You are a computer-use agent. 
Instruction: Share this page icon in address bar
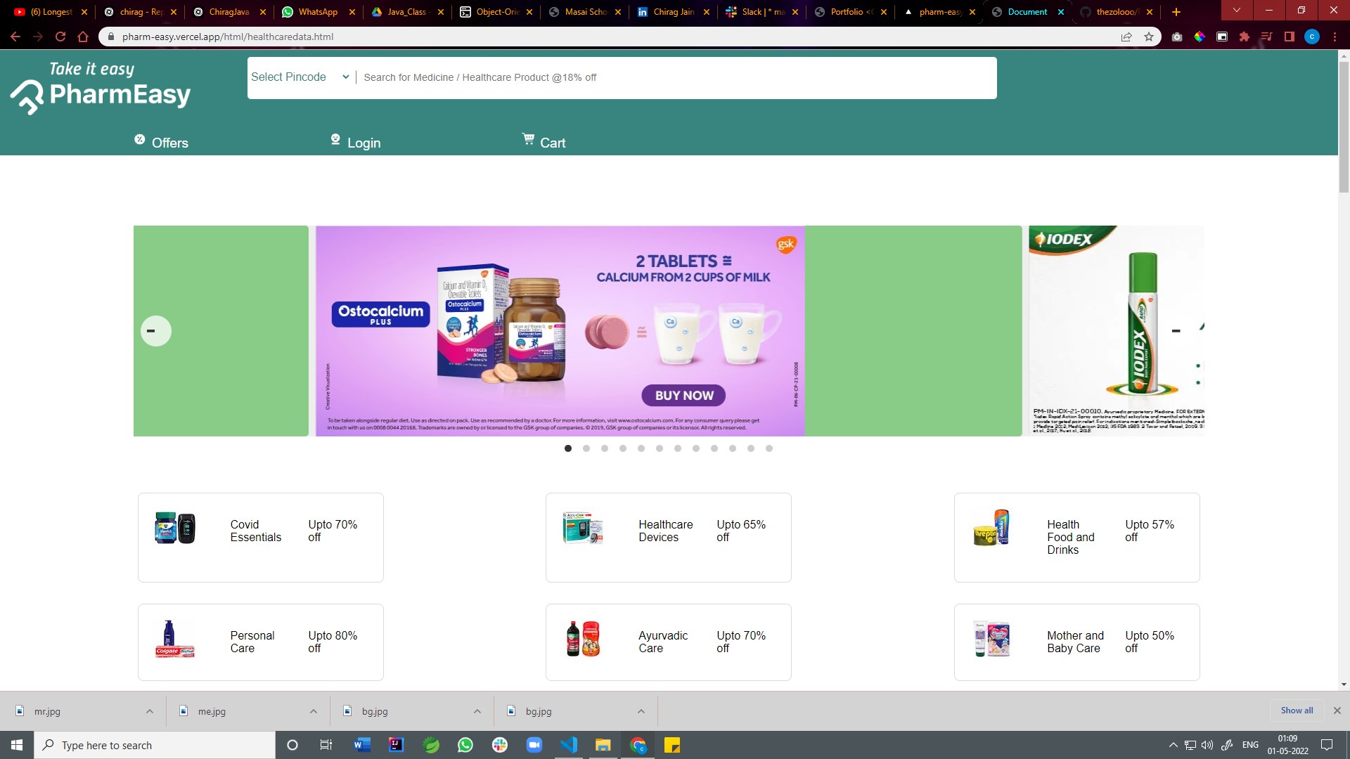pyautogui.click(x=1126, y=37)
